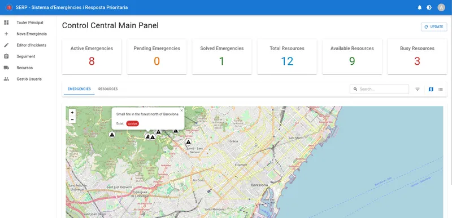Click the emergency marker near Sarrià - Sant Gervasi

click(188, 142)
